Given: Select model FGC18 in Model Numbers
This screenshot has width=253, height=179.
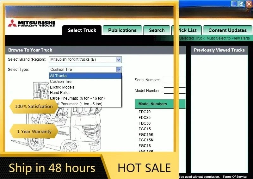Looking at the screenshot, I should pyautogui.click(x=145, y=145).
